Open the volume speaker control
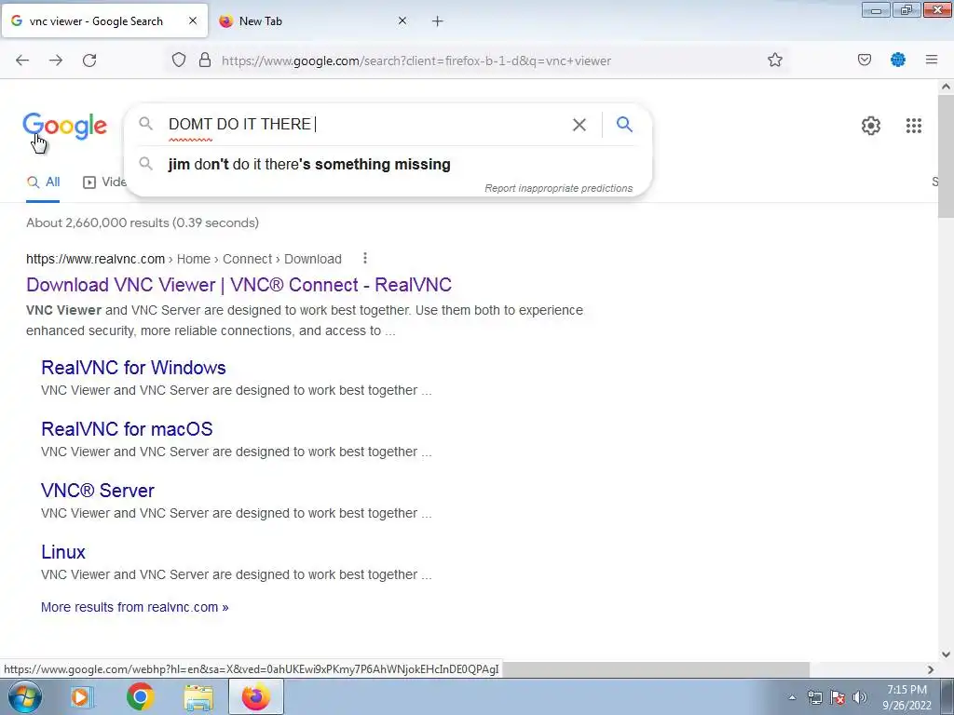 (860, 697)
